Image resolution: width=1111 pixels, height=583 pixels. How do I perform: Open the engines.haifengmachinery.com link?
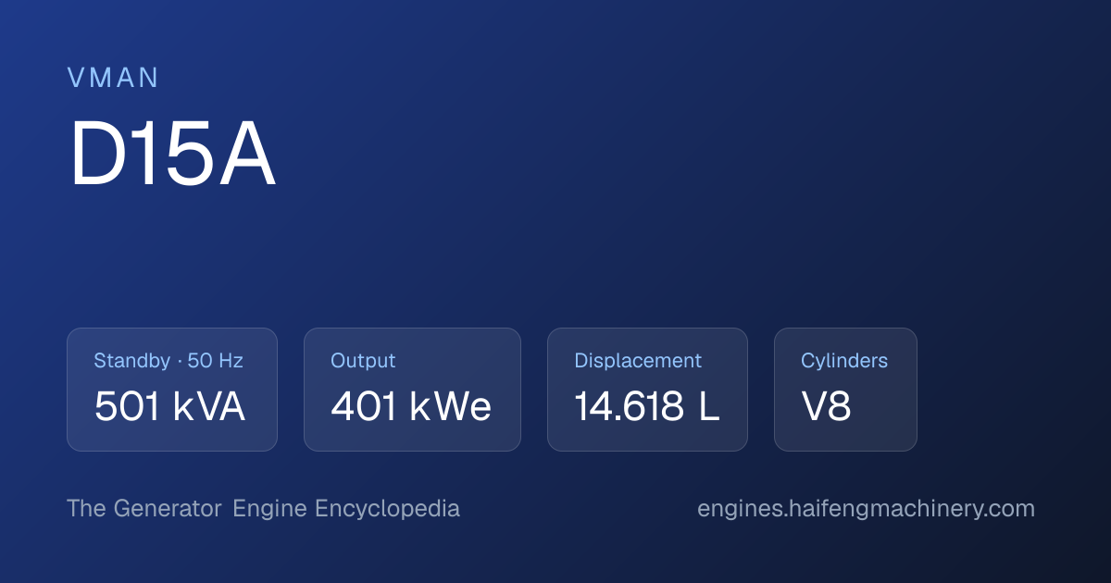(x=866, y=509)
